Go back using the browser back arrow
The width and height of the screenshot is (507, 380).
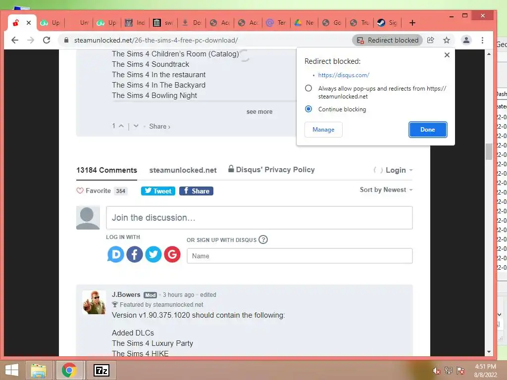point(15,40)
